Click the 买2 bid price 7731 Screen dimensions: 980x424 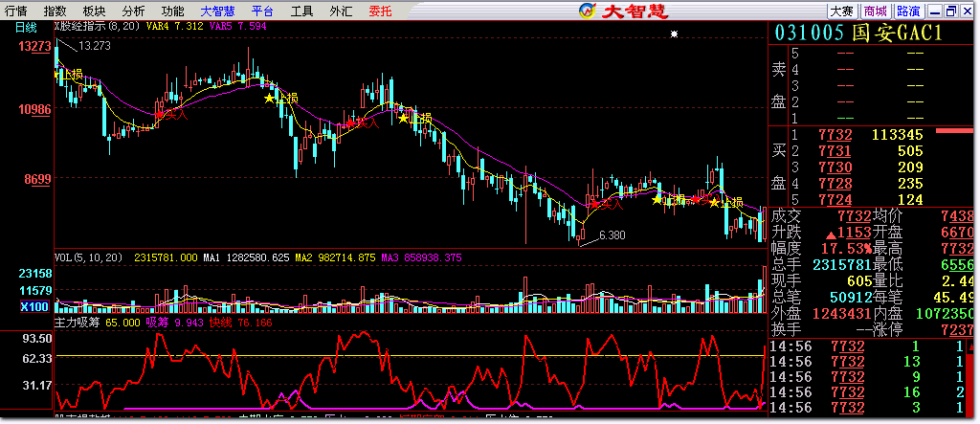coord(835,150)
